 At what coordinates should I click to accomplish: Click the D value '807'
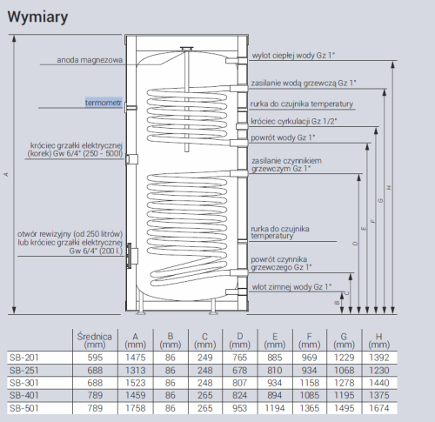(x=240, y=383)
